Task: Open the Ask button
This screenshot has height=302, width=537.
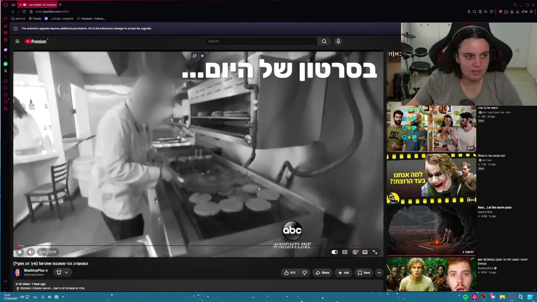Action: pyautogui.click(x=343, y=273)
